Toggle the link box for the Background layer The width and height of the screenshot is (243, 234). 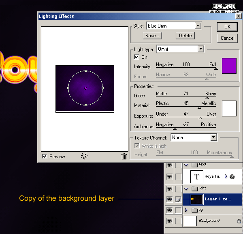tap(179, 221)
